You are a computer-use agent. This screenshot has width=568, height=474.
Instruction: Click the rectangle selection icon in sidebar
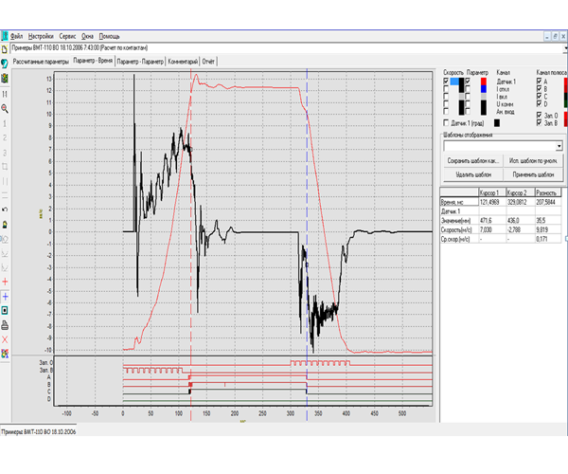point(5,167)
